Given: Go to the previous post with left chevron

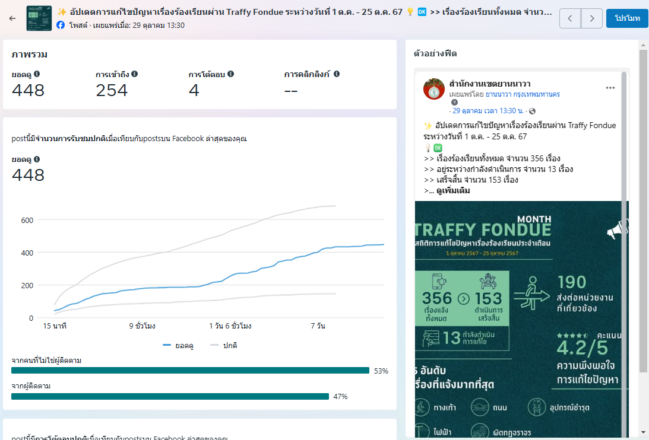Looking at the screenshot, I should click(x=570, y=18).
